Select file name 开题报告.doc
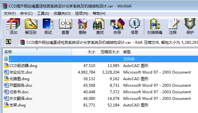The width and height of the screenshot is (198, 113). [21, 85]
